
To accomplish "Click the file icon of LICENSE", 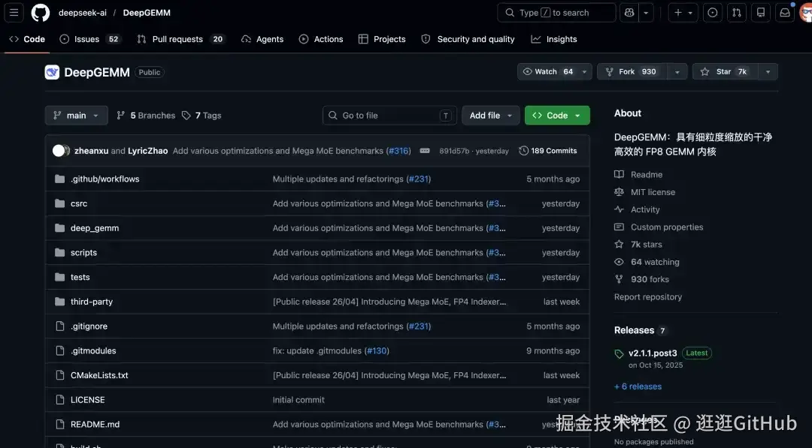I will pyautogui.click(x=59, y=400).
